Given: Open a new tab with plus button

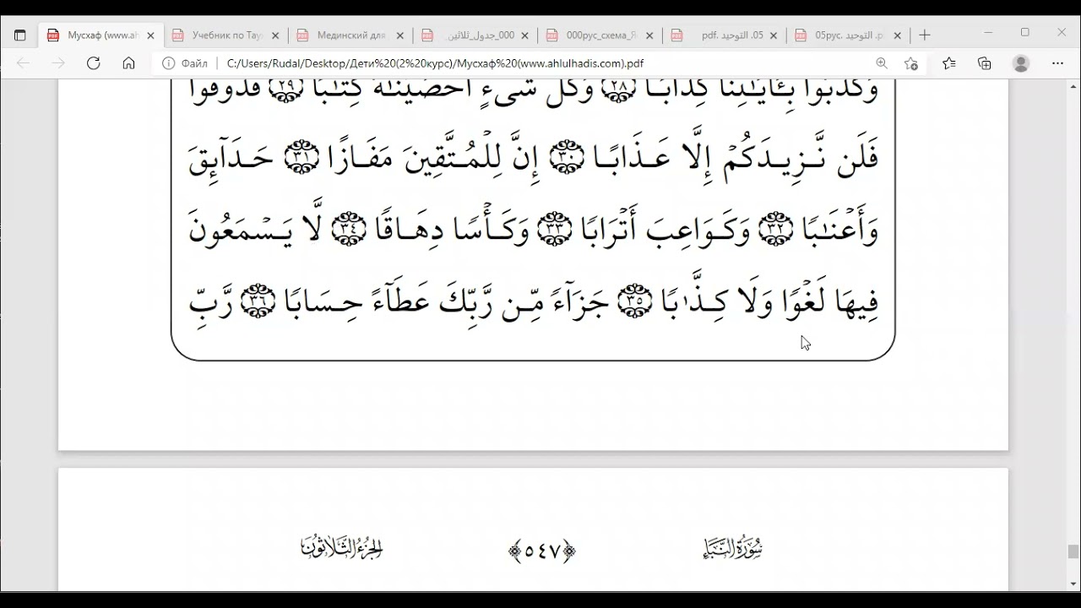Looking at the screenshot, I should 925,35.
